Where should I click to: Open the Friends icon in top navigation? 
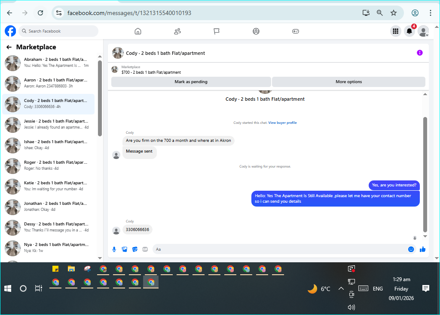(x=177, y=31)
